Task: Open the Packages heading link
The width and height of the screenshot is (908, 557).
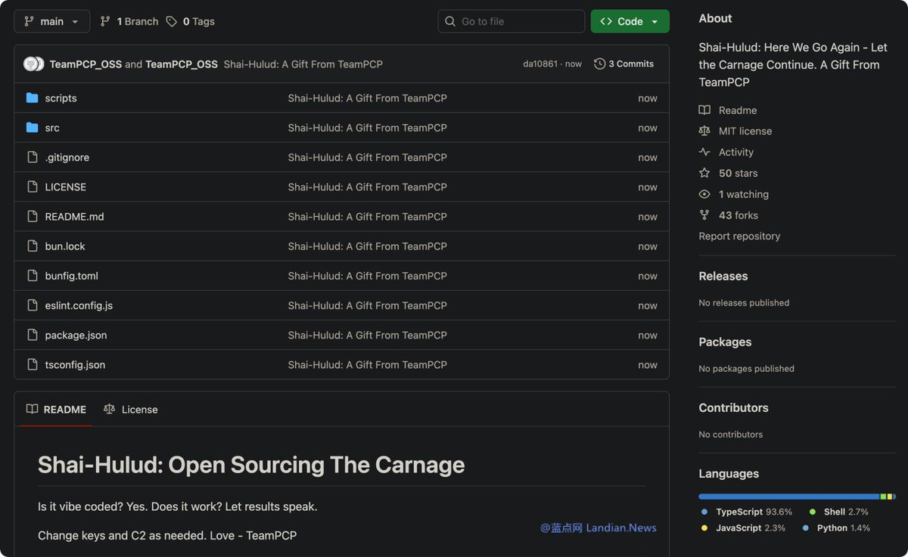Action: [x=725, y=342]
